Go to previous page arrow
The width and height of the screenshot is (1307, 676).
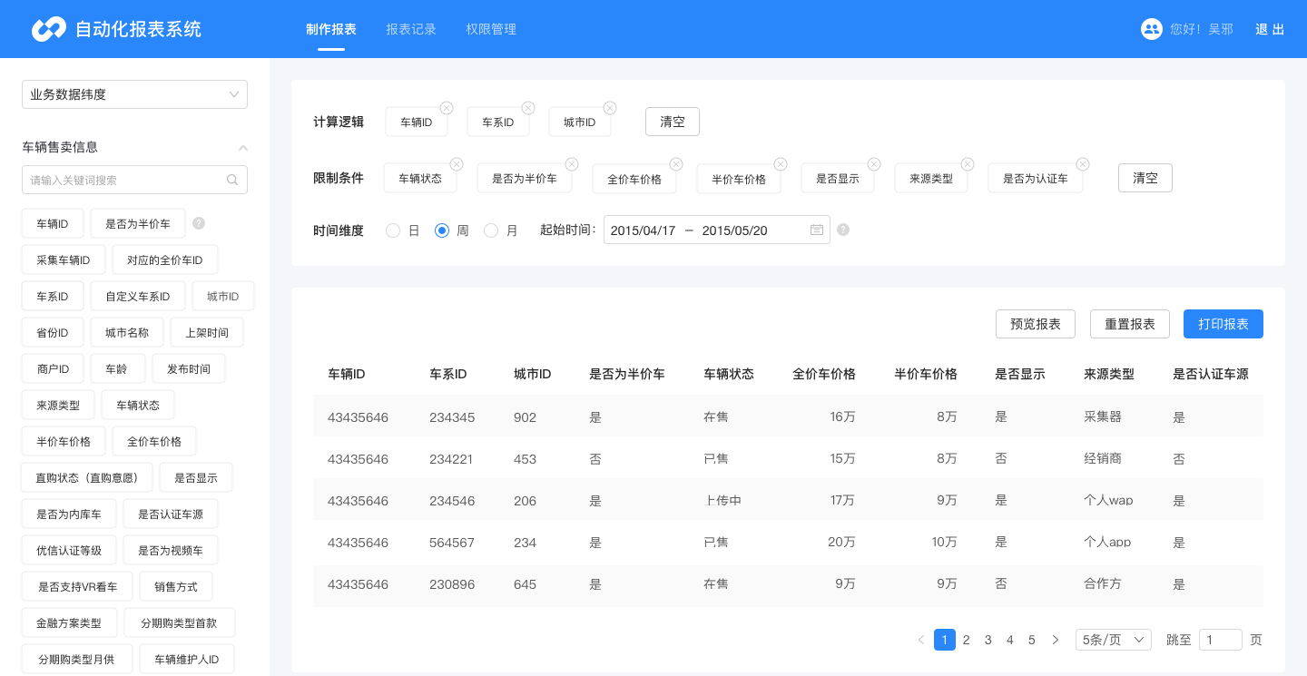[x=921, y=640]
